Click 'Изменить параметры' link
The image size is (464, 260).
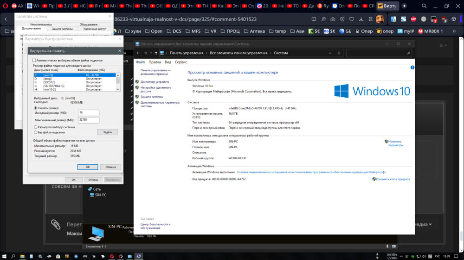click(396, 143)
